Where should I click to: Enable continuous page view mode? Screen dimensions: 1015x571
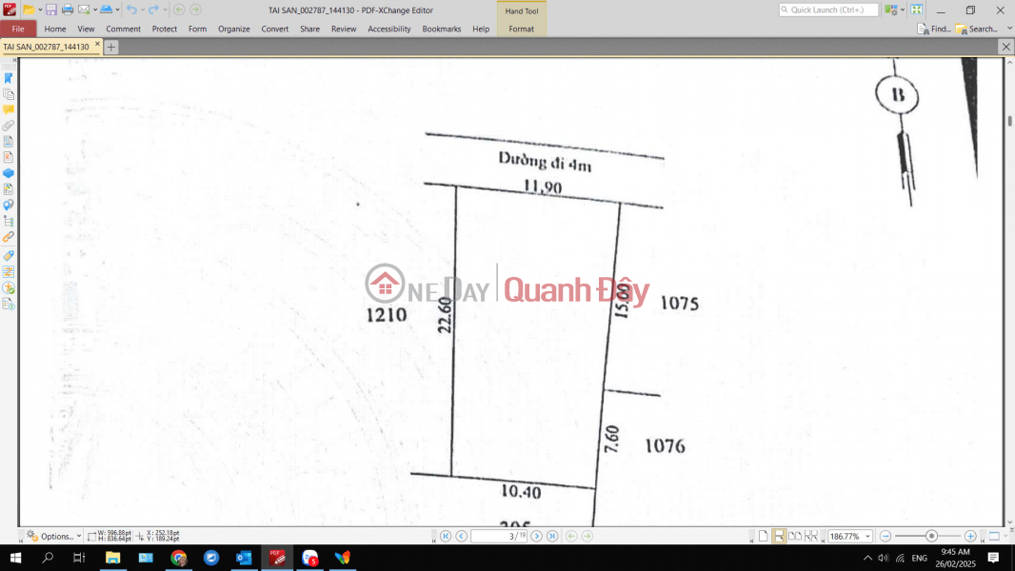[779, 535]
